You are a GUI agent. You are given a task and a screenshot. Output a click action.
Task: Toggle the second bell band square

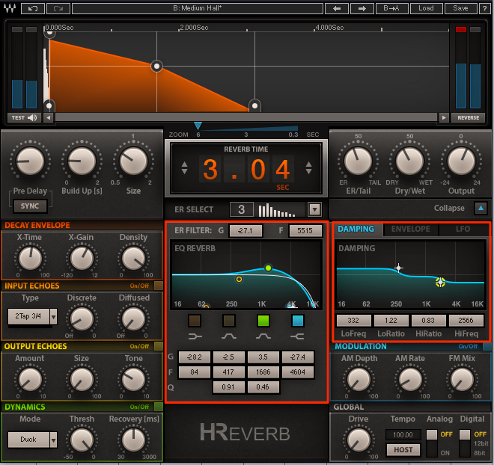coord(229,321)
